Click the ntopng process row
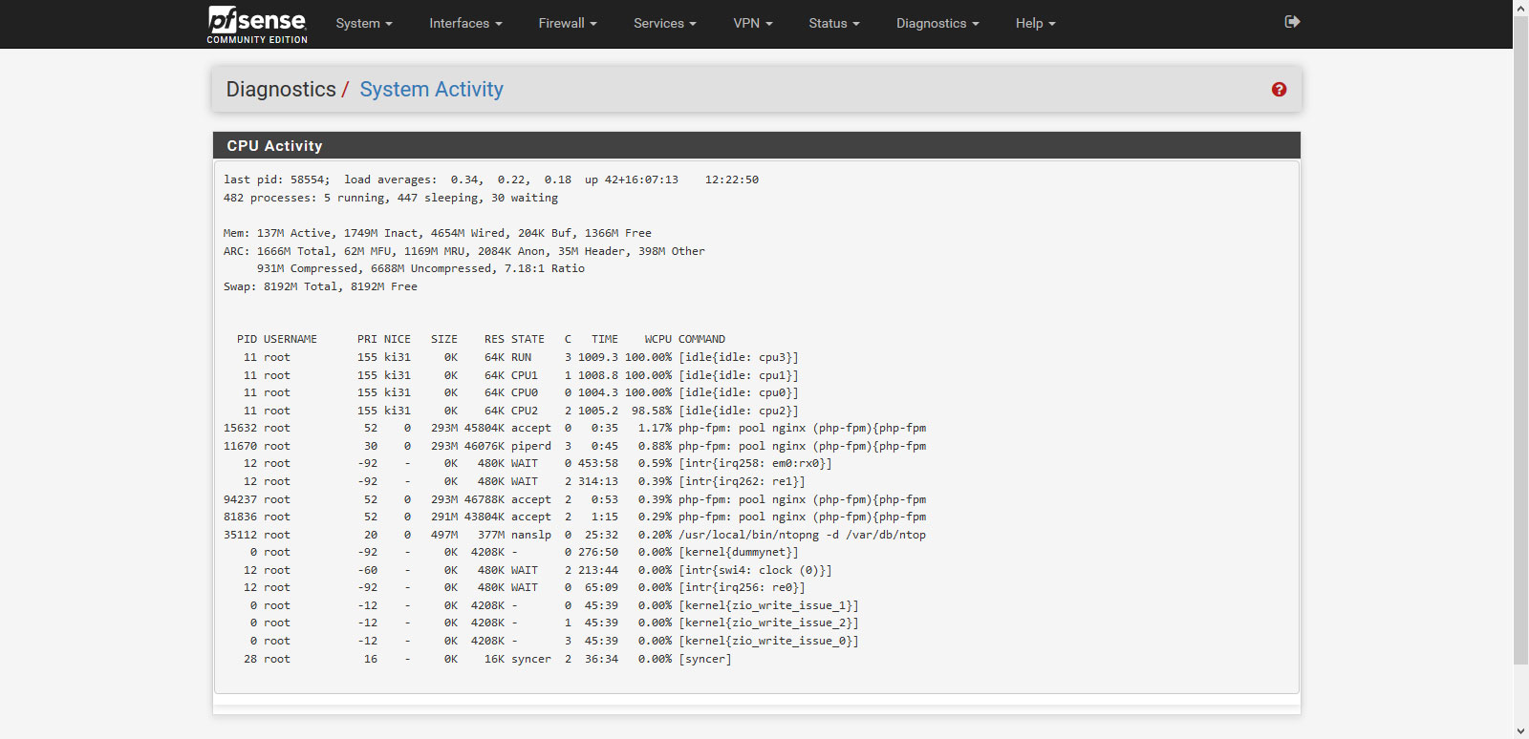 [x=574, y=535]
